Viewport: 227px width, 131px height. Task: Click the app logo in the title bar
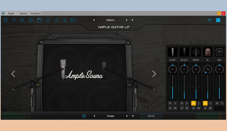point(3,14)
